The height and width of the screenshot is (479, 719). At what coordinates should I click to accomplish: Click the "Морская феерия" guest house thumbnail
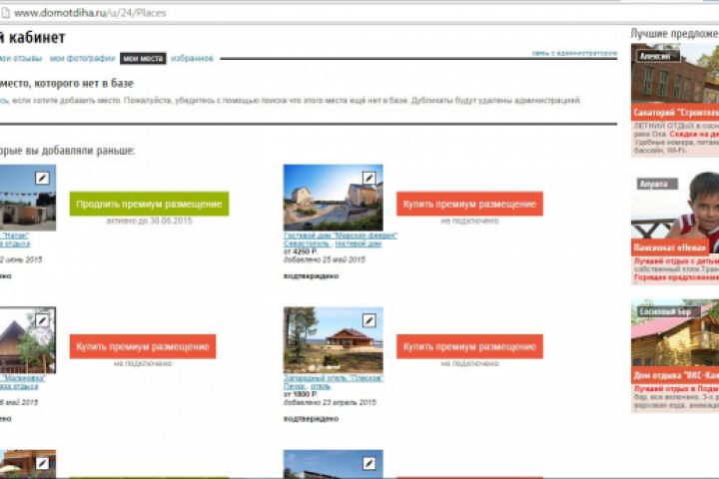coord(334,198)
